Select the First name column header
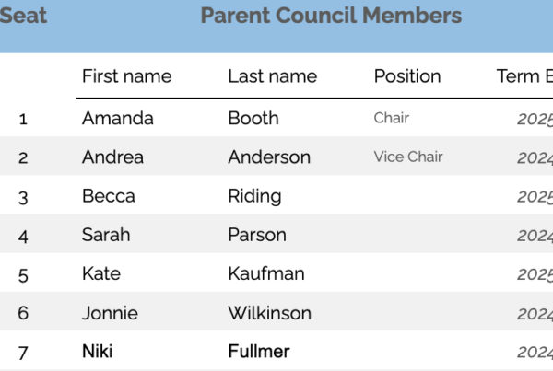 pyautogui.click(x=127, y=76)
